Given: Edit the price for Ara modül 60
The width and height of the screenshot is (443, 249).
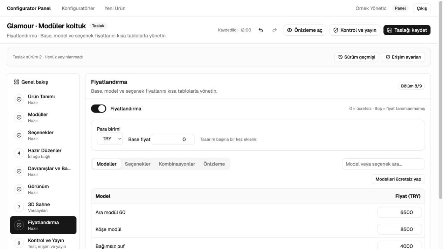Looking at the screenshot, I should tap(400, 212).
